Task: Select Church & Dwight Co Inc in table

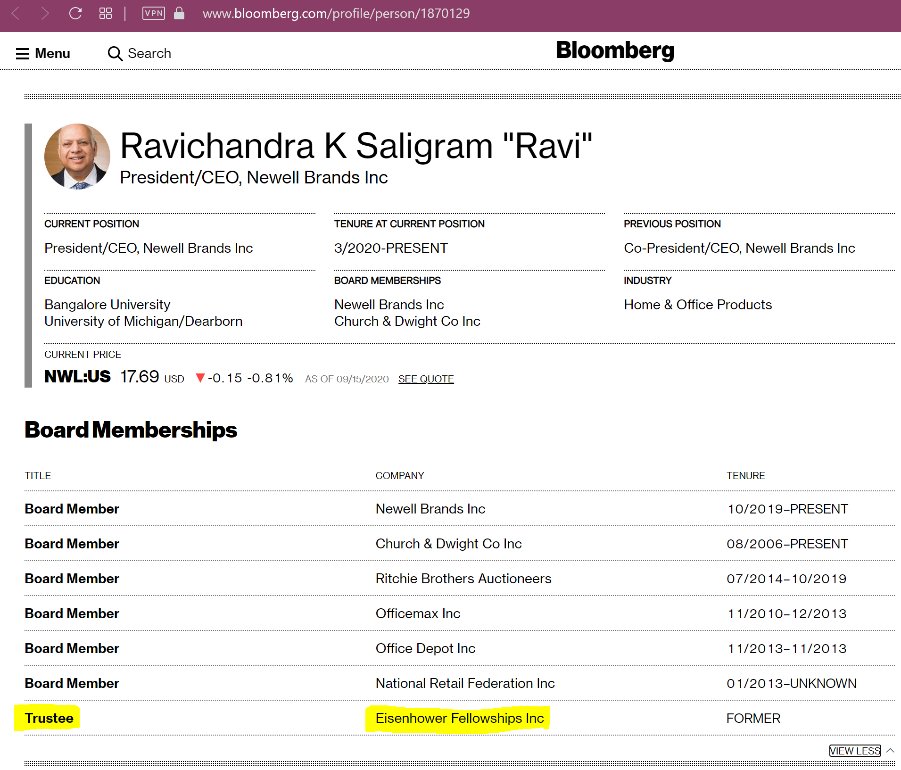Action: click(x=448, y=544)
